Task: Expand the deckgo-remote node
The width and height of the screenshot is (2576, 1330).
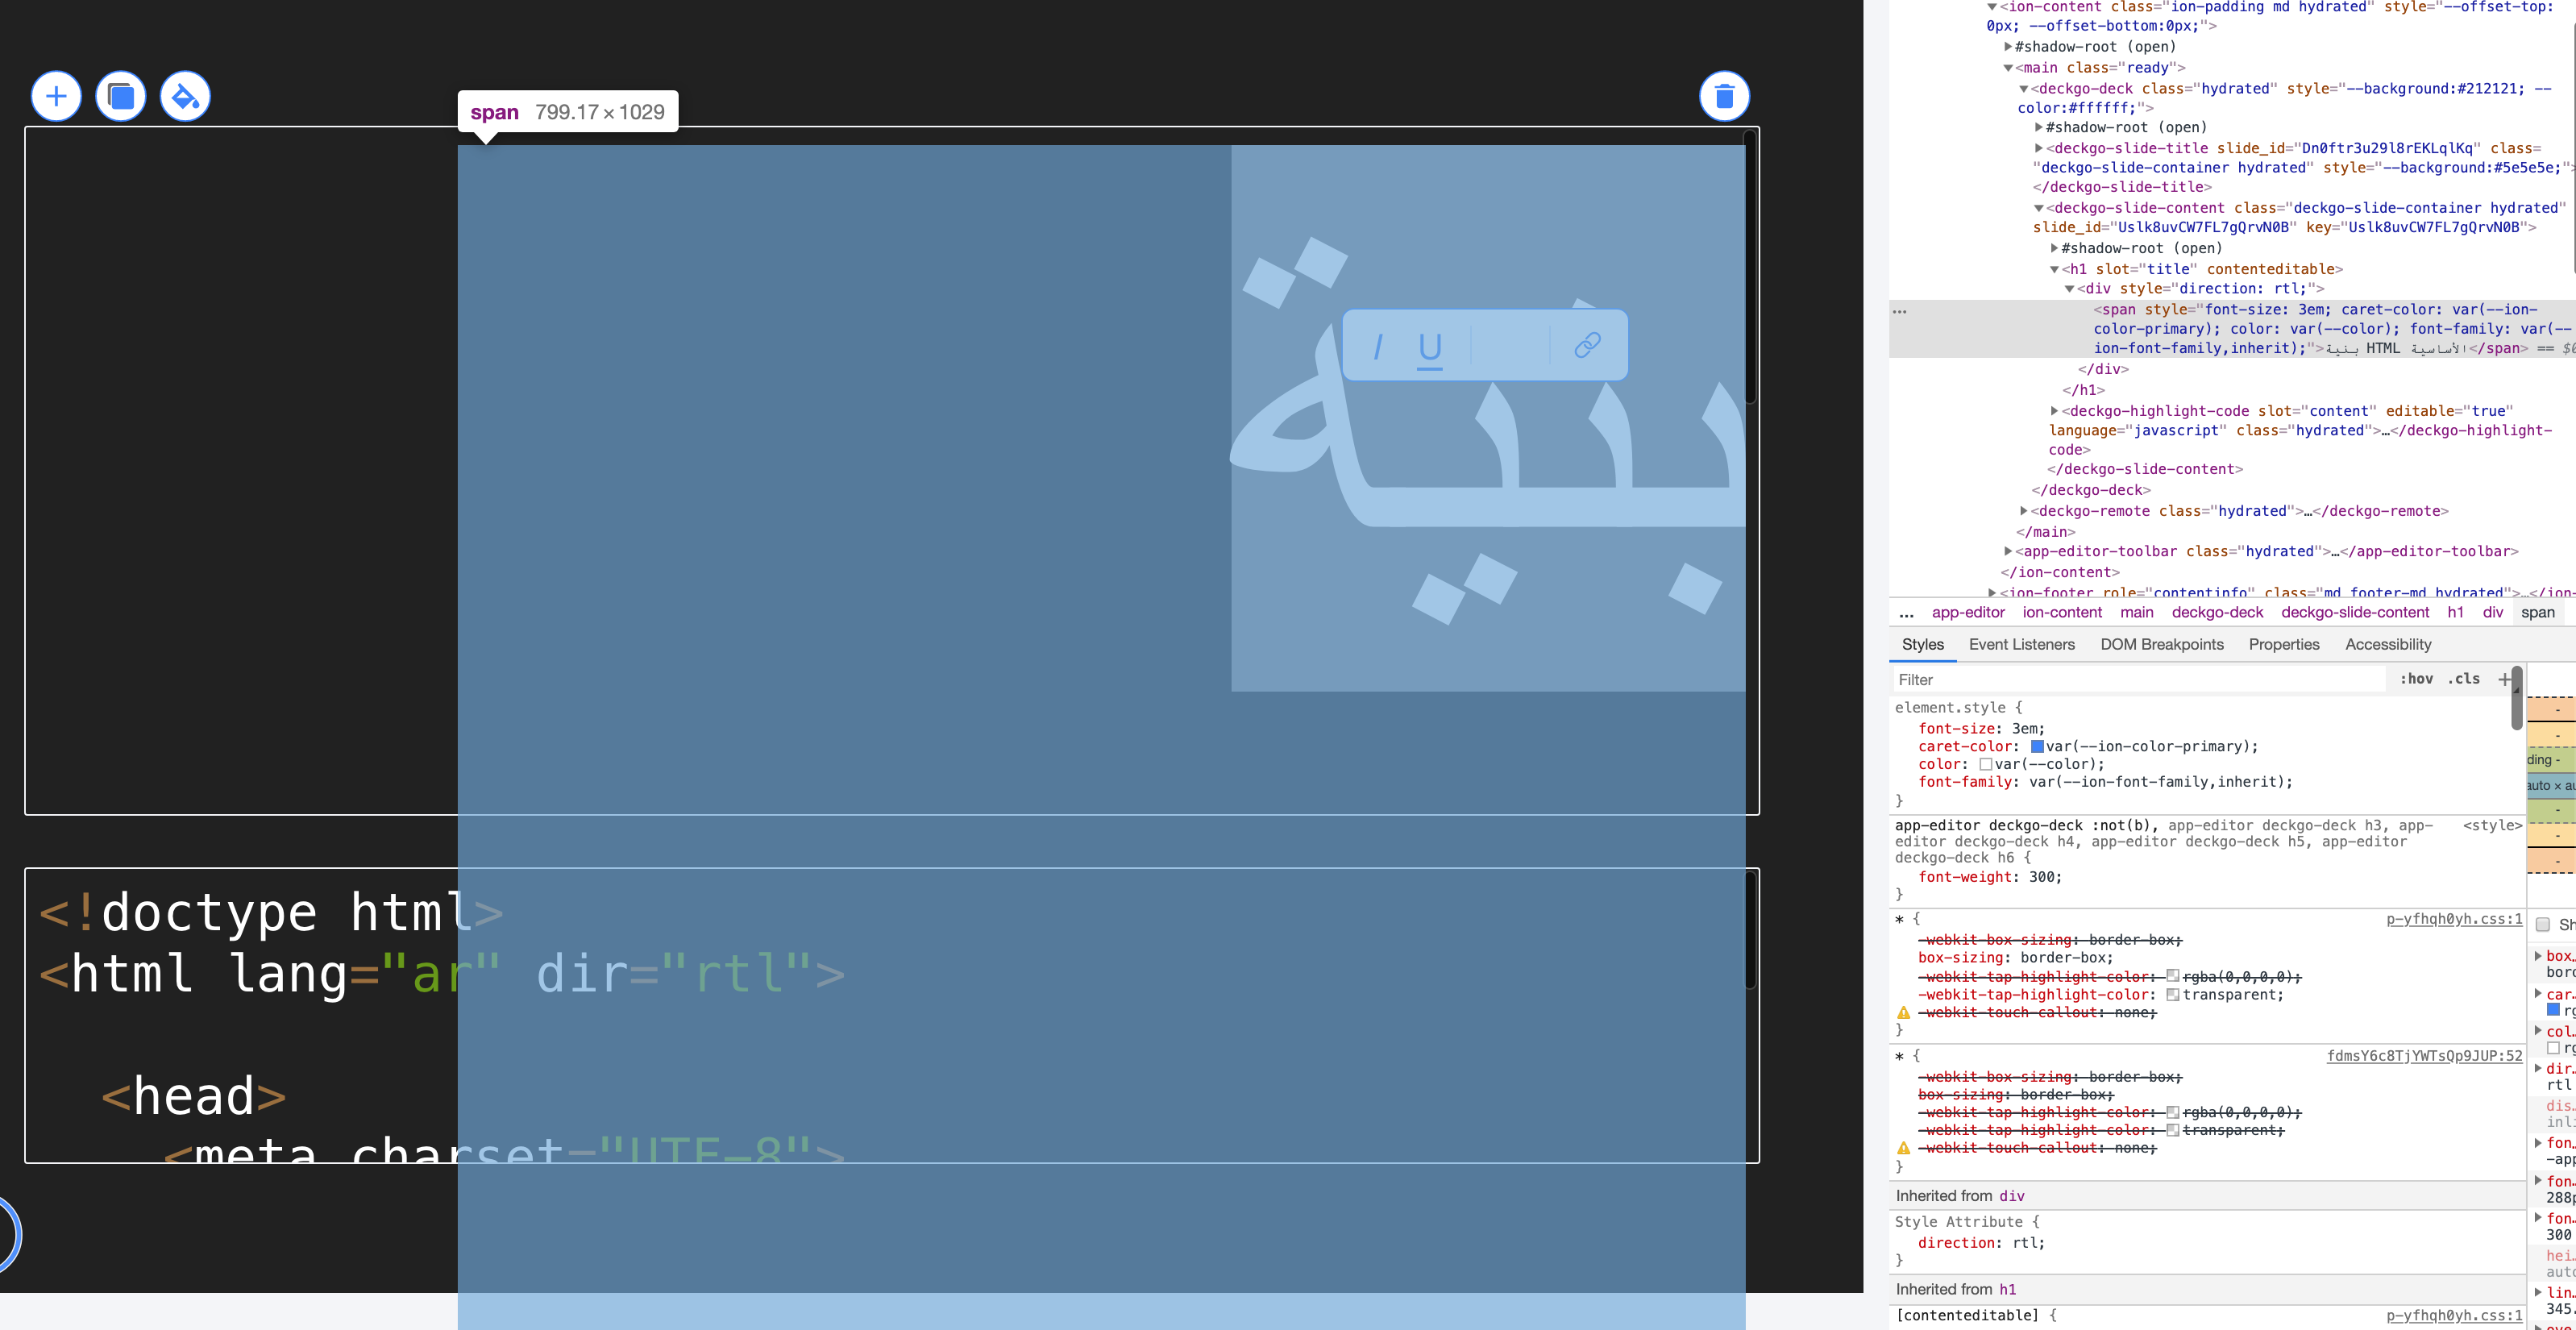Action: coord(2023,511)
